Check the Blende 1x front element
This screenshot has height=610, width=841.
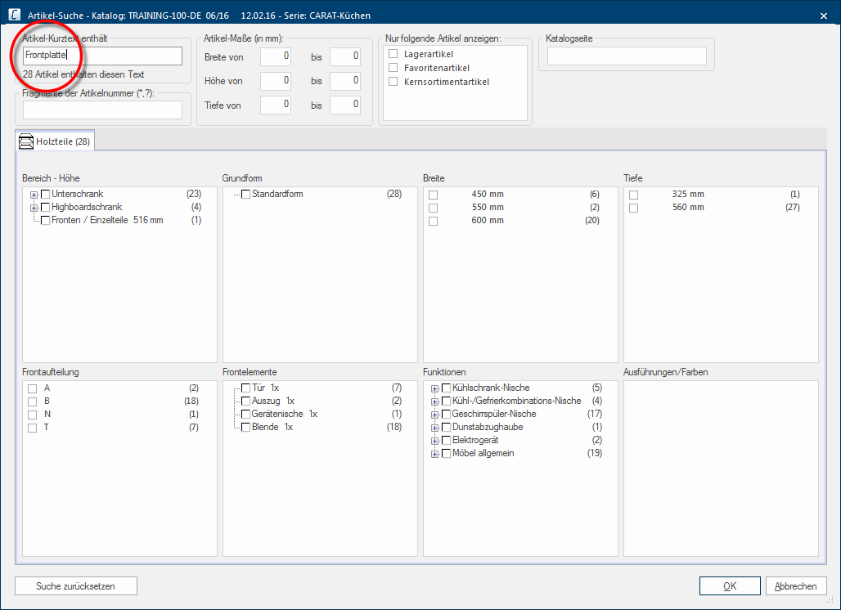(x=245, y=428)
